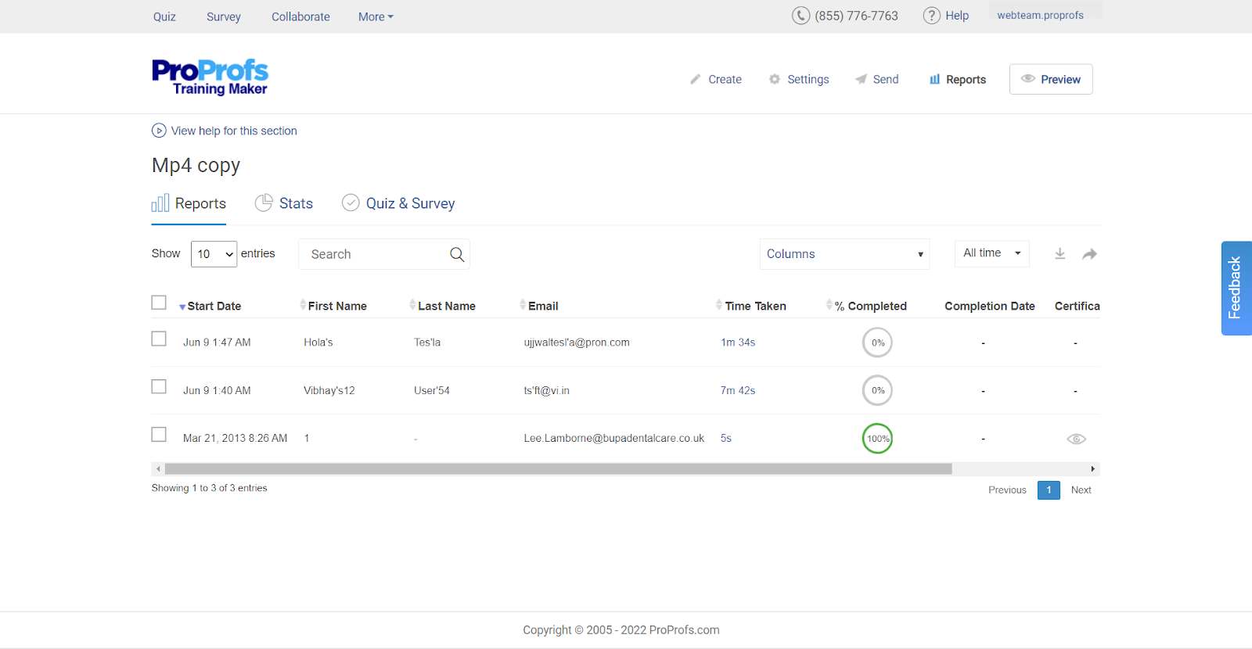Toggle the select-all checkbox in header

pos(159,303)
